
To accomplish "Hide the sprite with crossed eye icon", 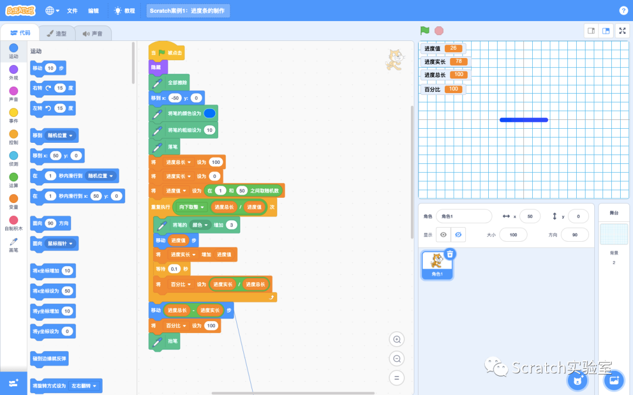I will coord(458,235).
